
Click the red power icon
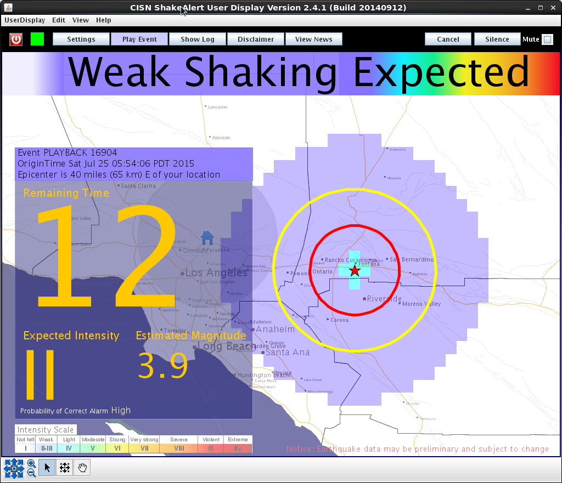pyautogui.click(x=16, y=39)
